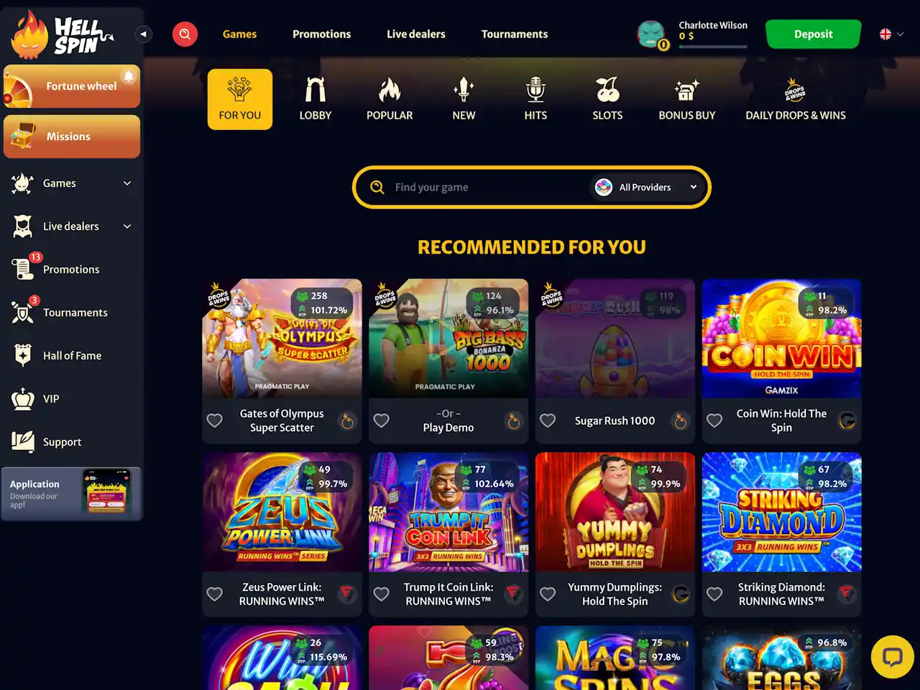Toggle heart on Sugar Rush 1000
Viewport: 920px width, 690px height.
click(548, 420)
